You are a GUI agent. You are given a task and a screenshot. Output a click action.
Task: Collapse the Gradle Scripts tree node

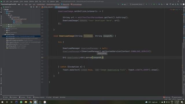click(x=3, y=34)
